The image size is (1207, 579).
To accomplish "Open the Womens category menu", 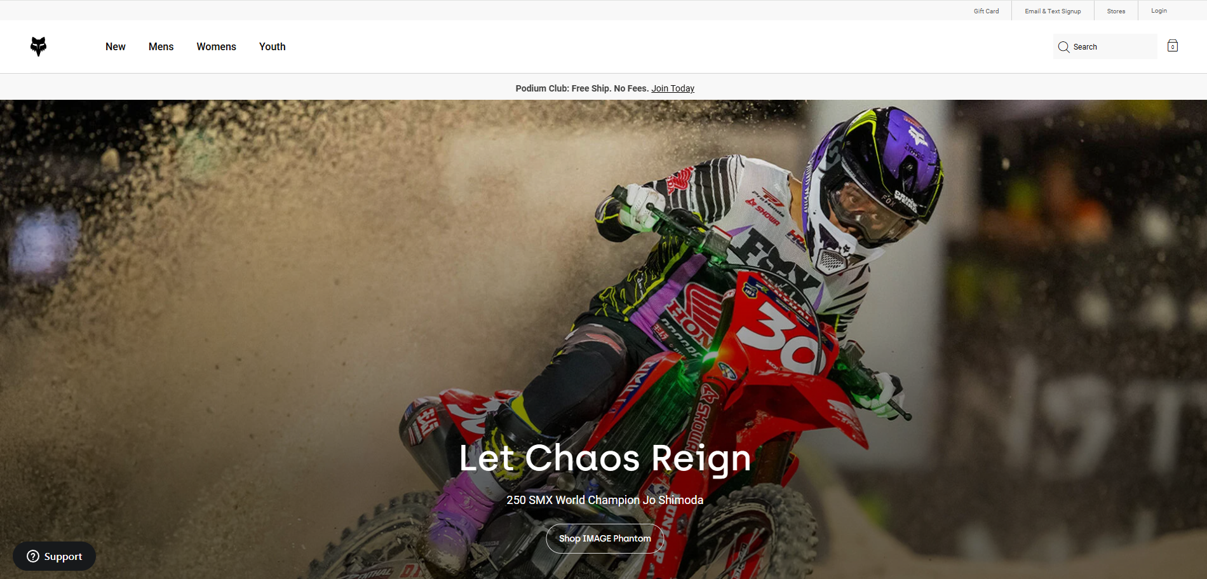I will click(x=217, y=46).
